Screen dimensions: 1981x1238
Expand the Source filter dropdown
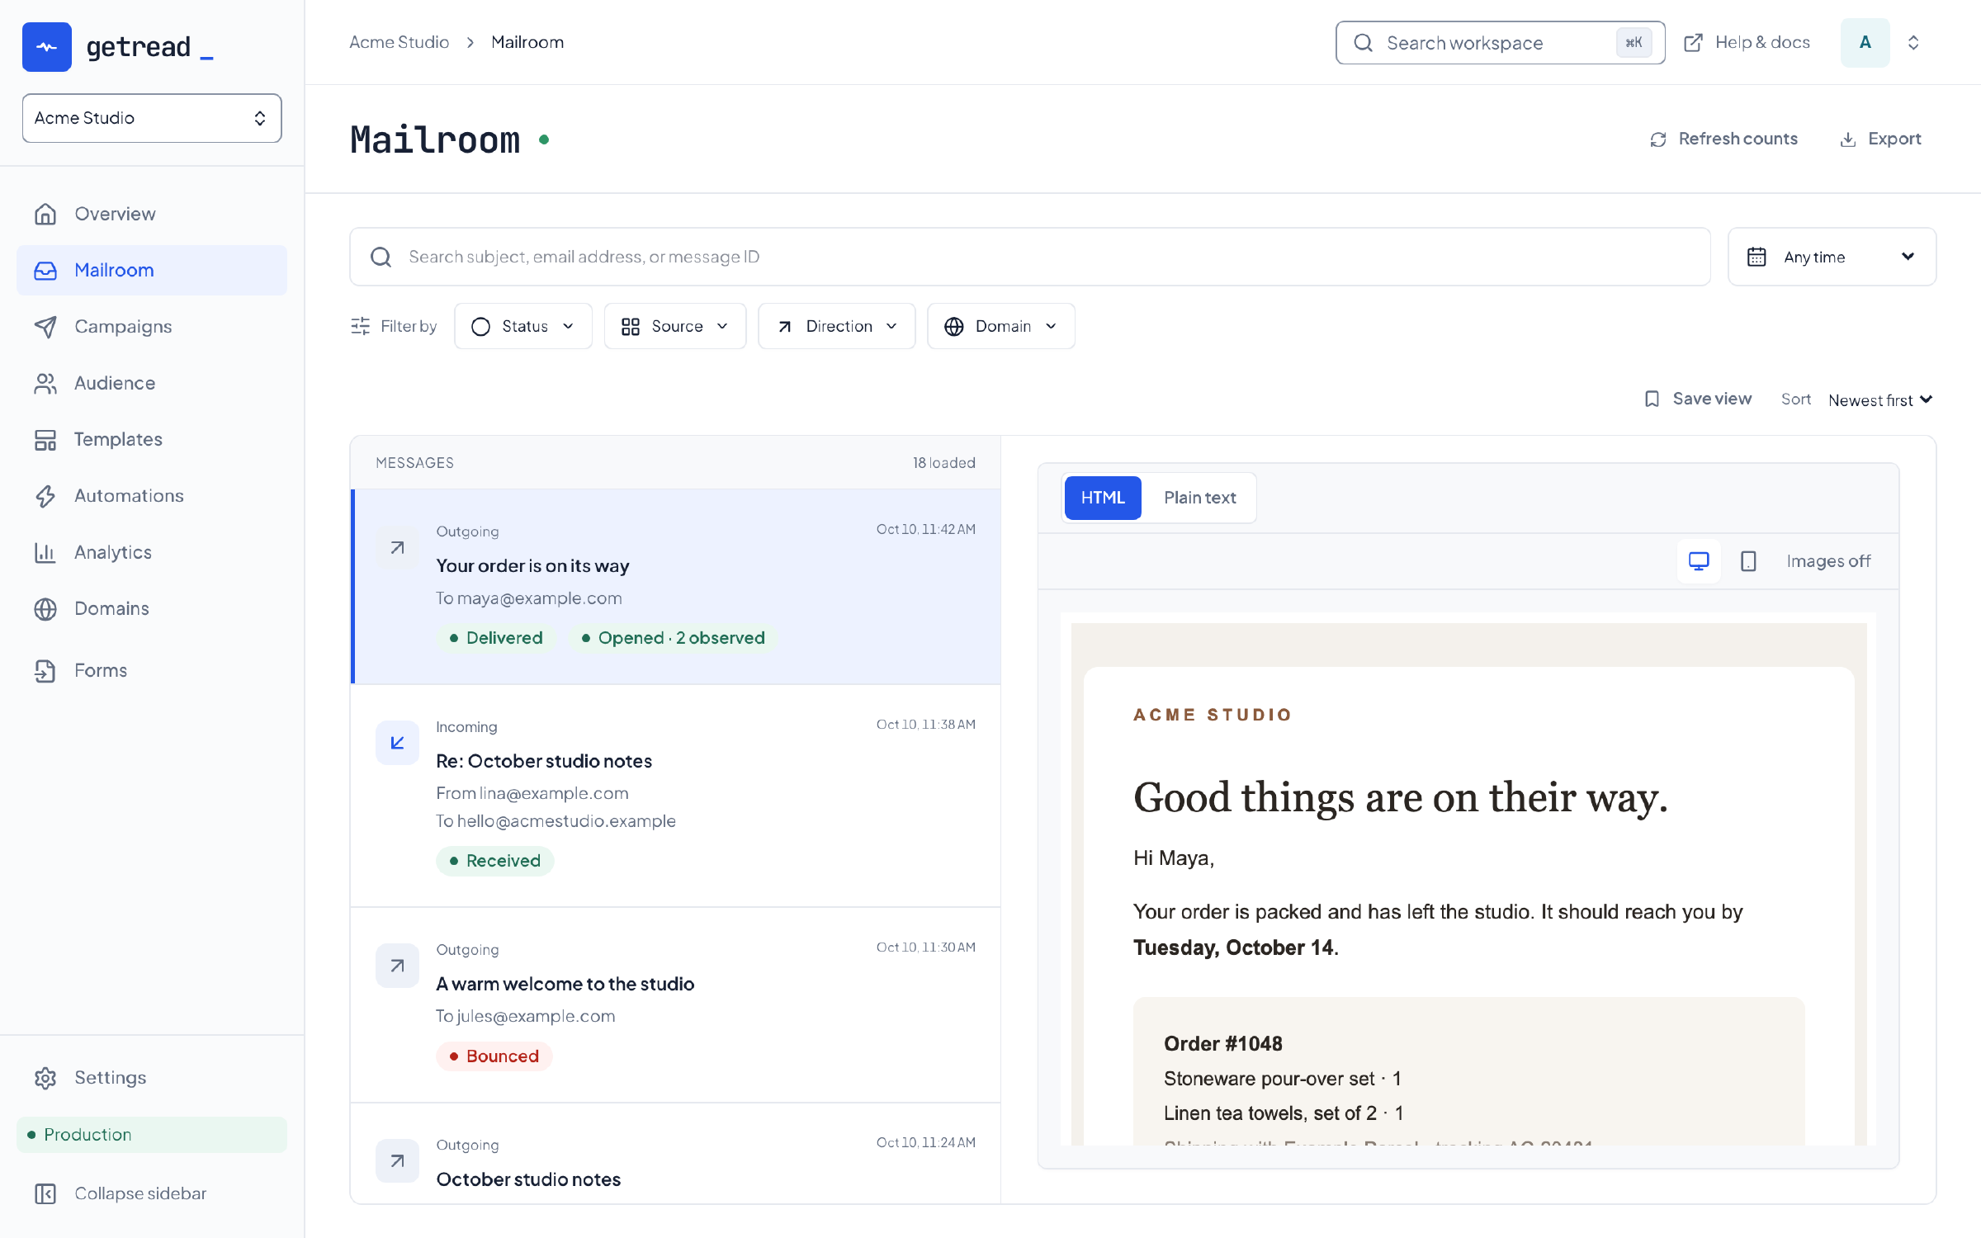(x=675, y=326)
